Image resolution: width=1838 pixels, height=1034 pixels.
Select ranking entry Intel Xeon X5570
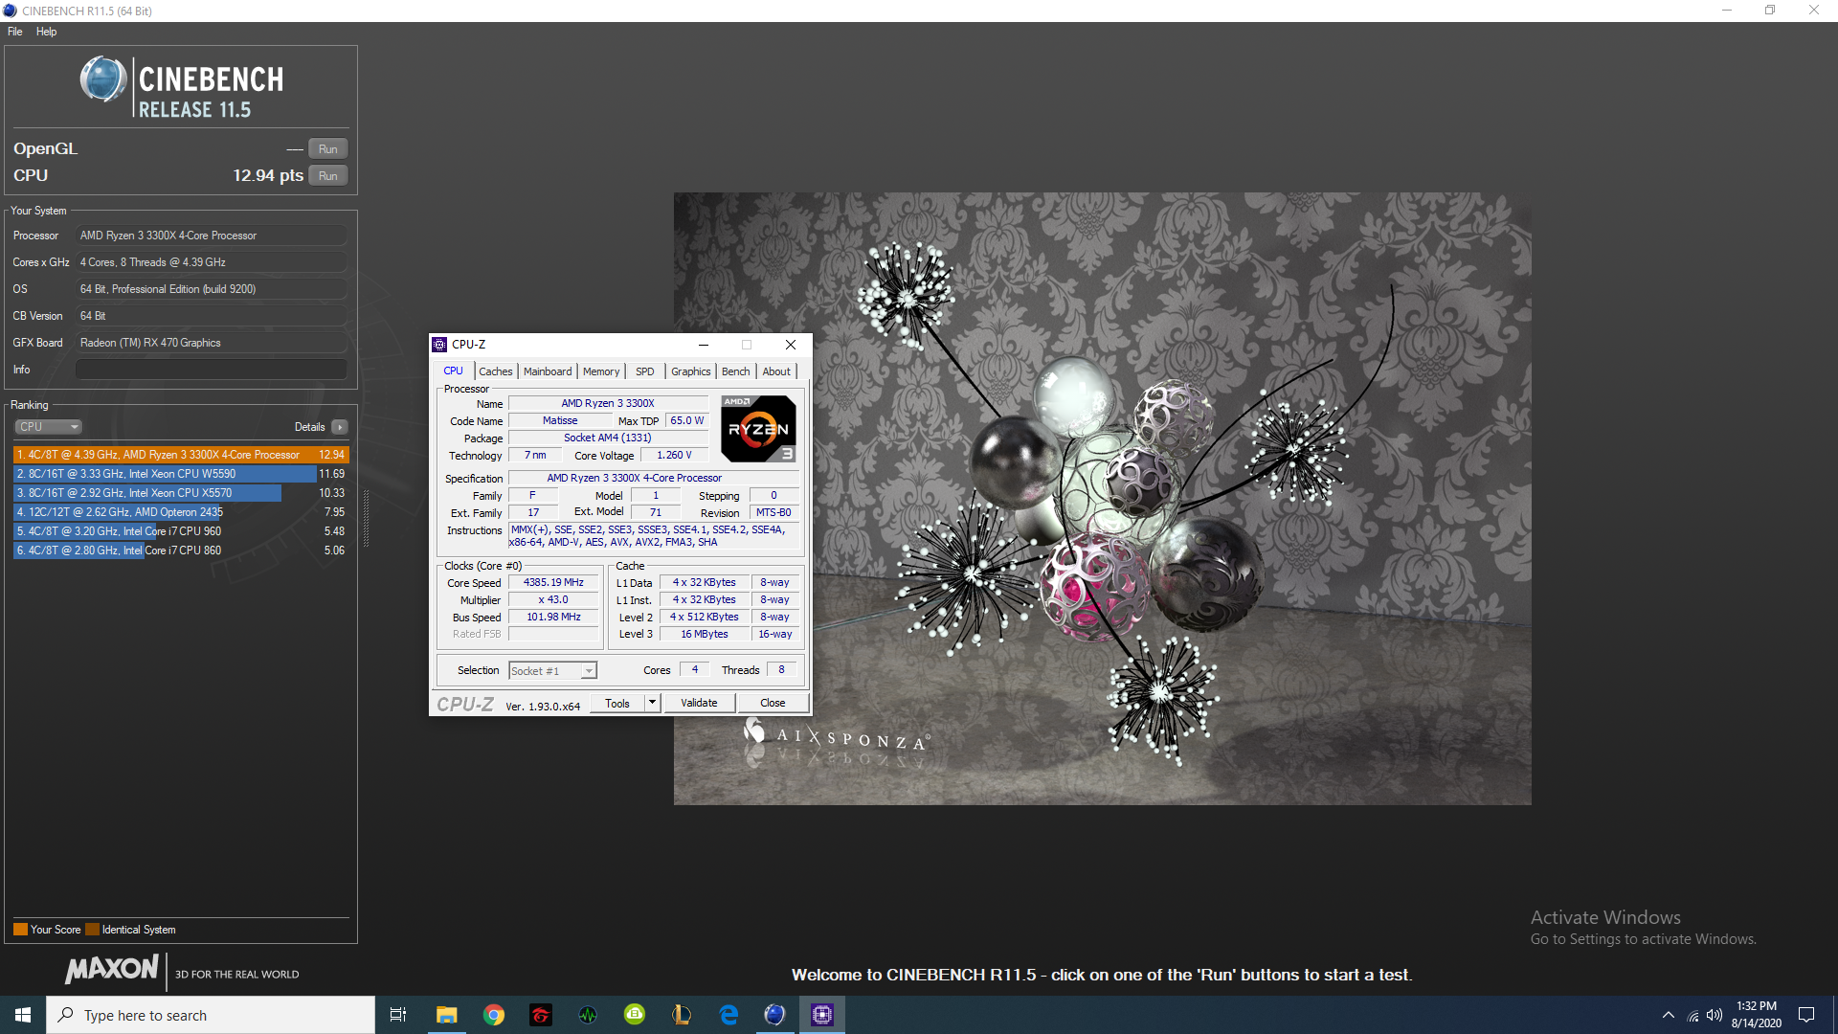181,493
